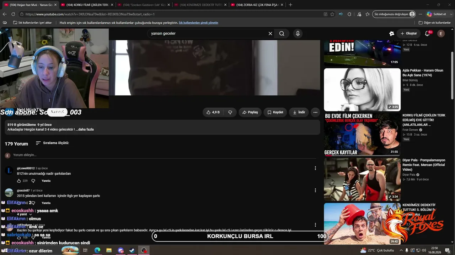Open the Diğer sık kullanılanlar folder
This screenshot has height=255, width=455.
pos(435,23)
